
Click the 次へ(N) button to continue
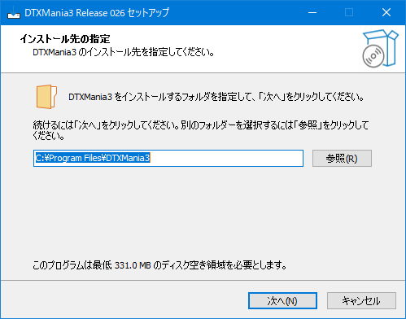(x=282, y=300)
